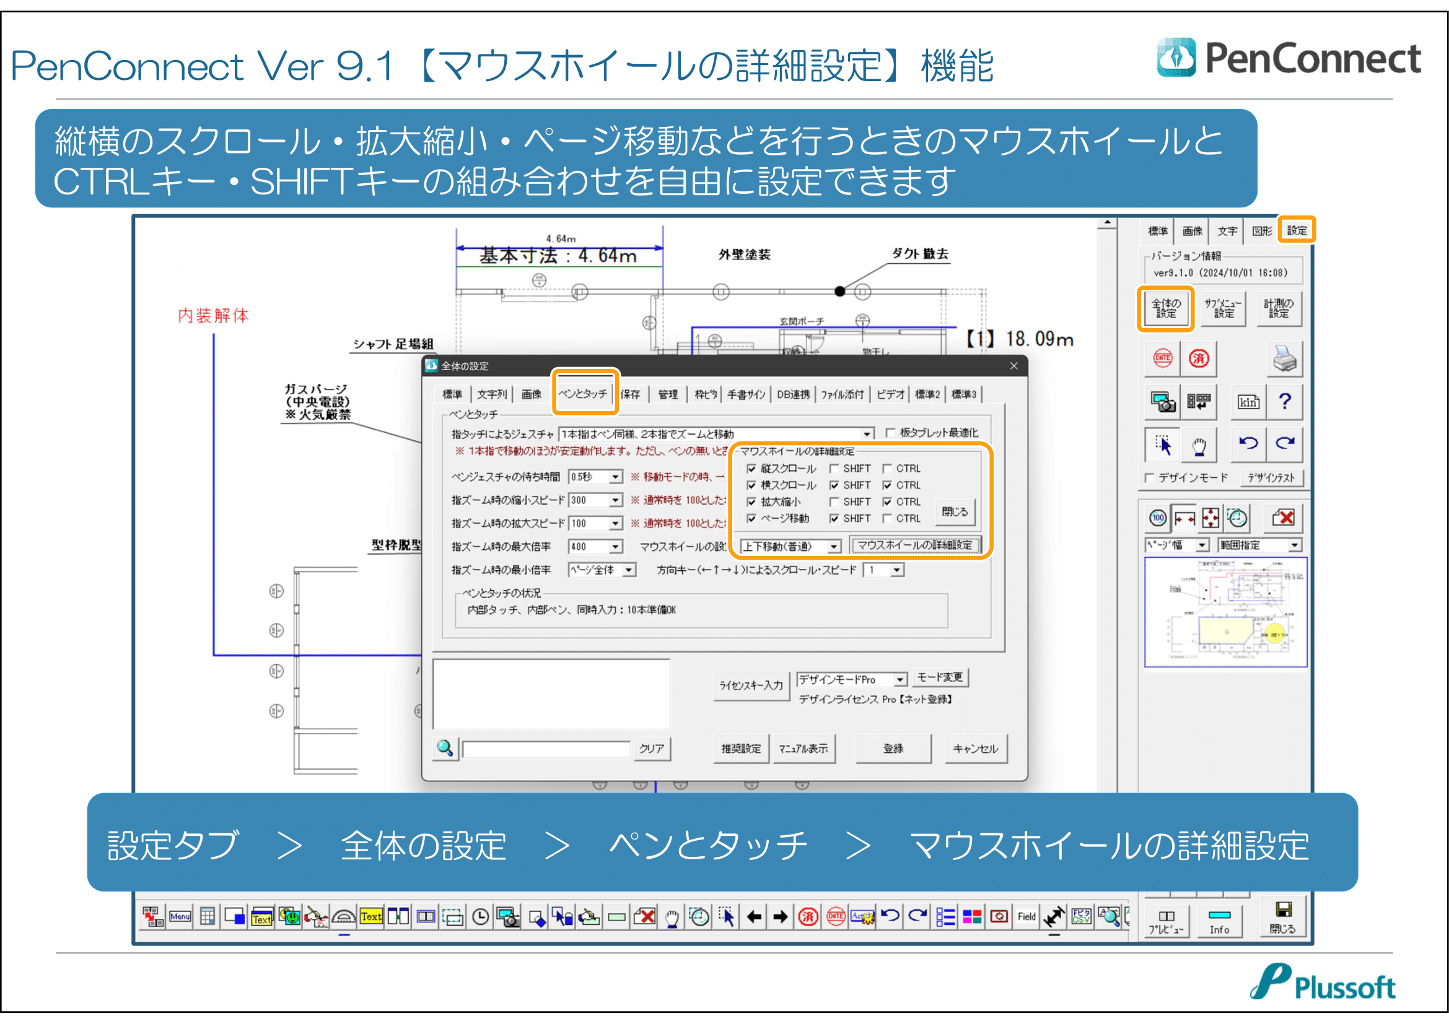
Task: Click the magnifier search icon in settings dialog
Action: tap(445, 748)
